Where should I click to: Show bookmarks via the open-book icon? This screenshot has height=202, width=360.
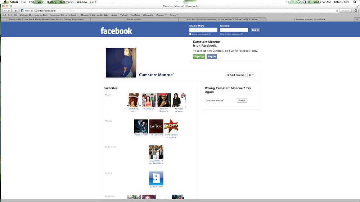[10, 15]
